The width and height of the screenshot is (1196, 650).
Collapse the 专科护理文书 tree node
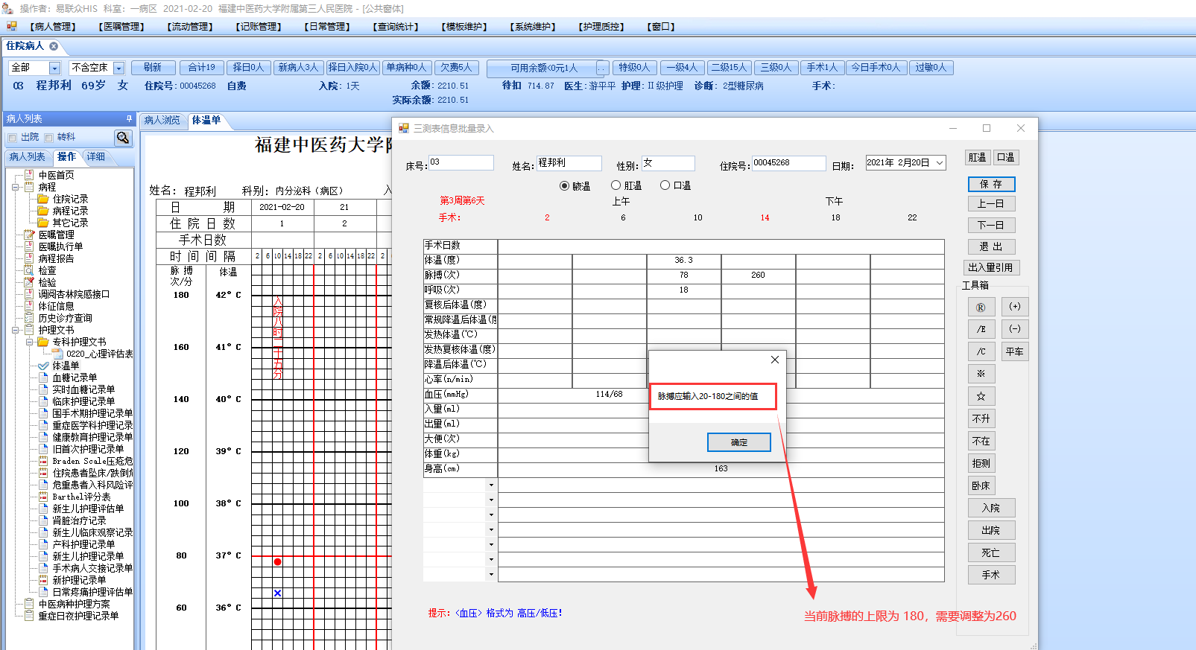point(29,342)
